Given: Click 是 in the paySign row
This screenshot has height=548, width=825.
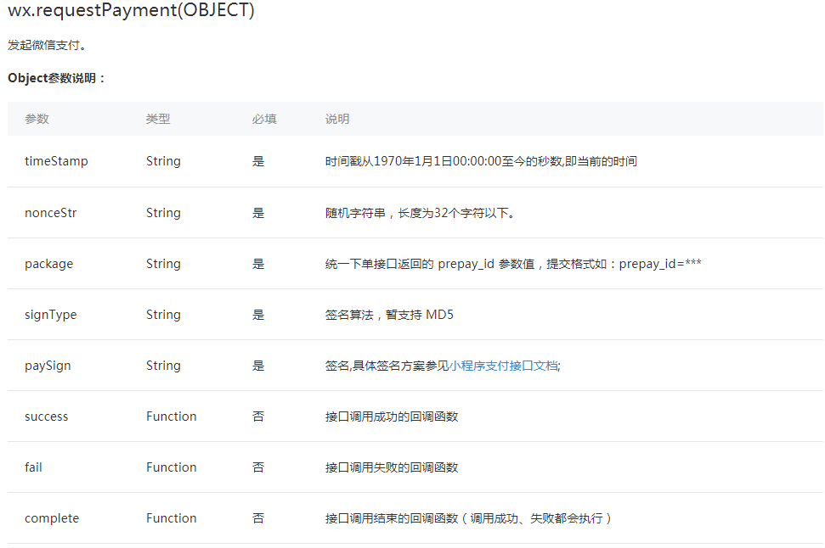Looking at the screenshot, I should 258,366.
